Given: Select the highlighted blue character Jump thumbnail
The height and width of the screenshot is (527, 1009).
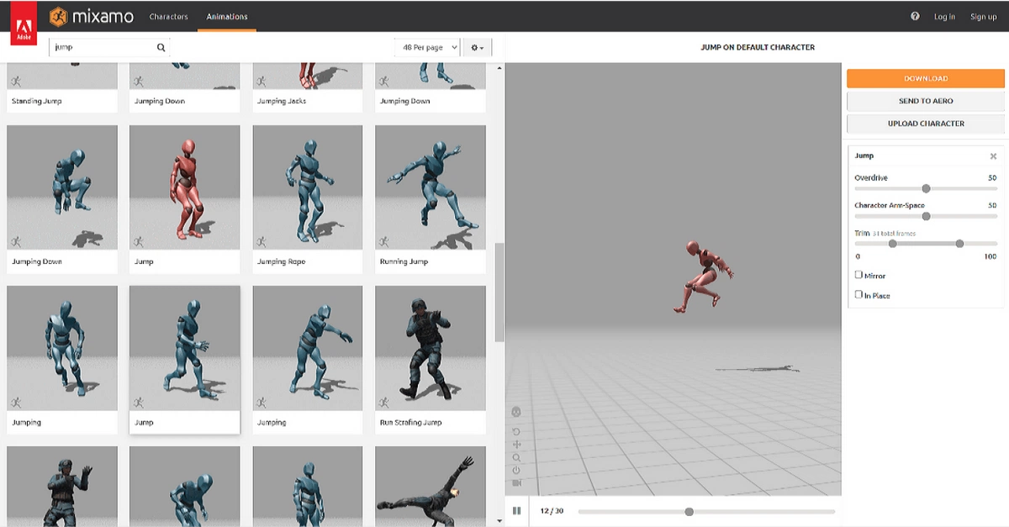Looking at the screenshot, I should [185, 348].
